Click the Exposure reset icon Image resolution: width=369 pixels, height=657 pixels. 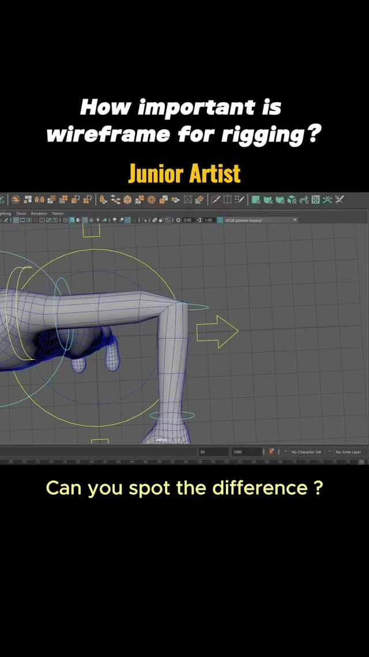point(178,220)
